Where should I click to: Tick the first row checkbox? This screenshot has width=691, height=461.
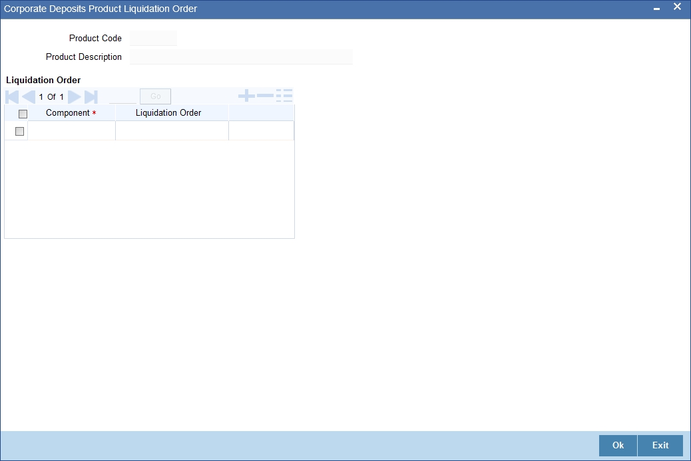pyautogui.click(x=19, y=131)
